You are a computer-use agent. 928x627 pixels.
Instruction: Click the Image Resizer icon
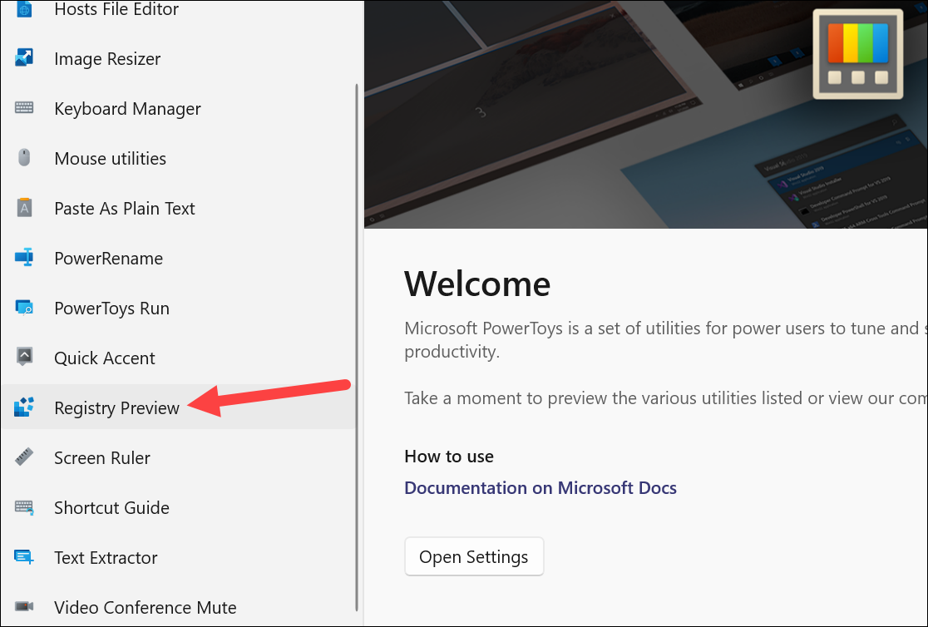(24, 58)
